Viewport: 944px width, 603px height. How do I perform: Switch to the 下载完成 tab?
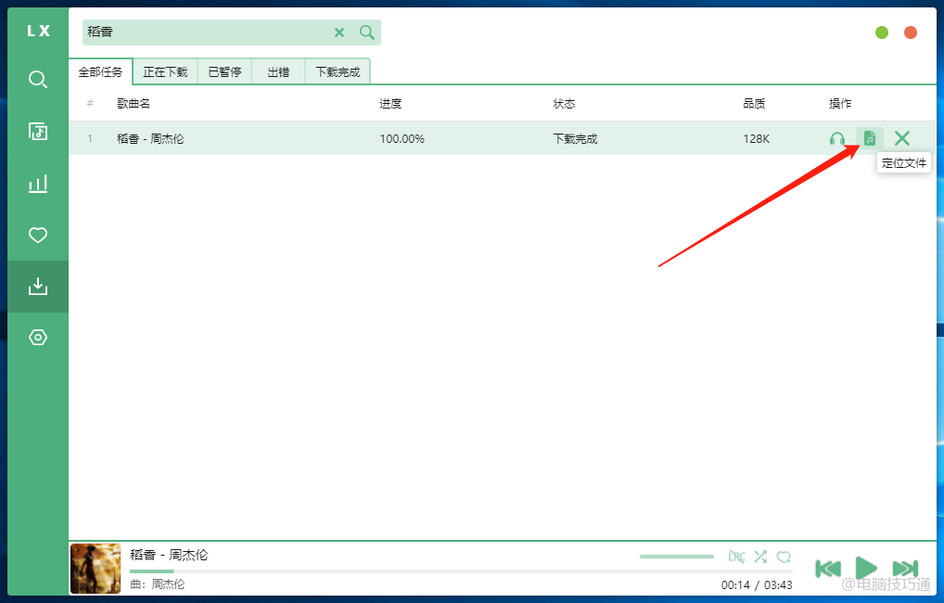338,71
